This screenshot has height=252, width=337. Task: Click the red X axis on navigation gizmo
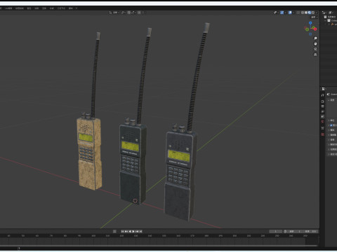[315, 29]
